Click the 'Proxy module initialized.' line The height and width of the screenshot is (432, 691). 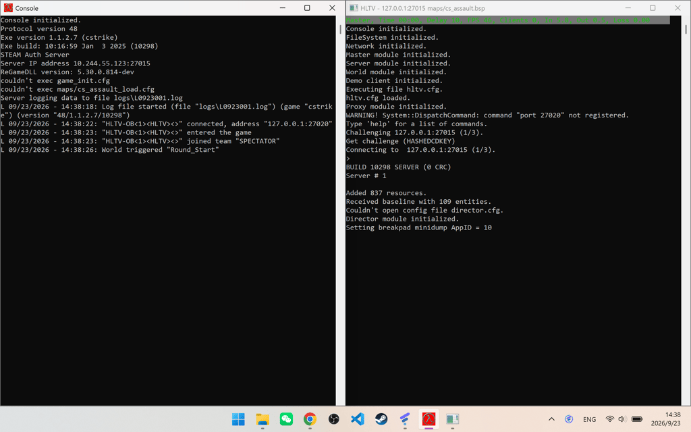point(396,107)
